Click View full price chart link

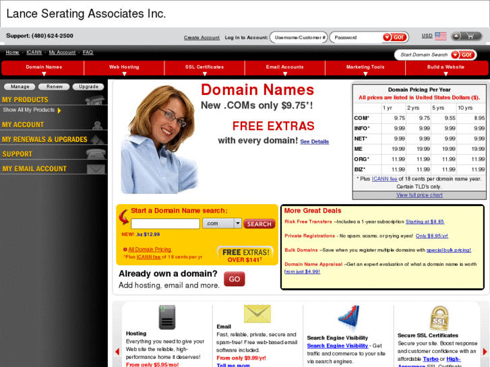click(x=419, y=195)
